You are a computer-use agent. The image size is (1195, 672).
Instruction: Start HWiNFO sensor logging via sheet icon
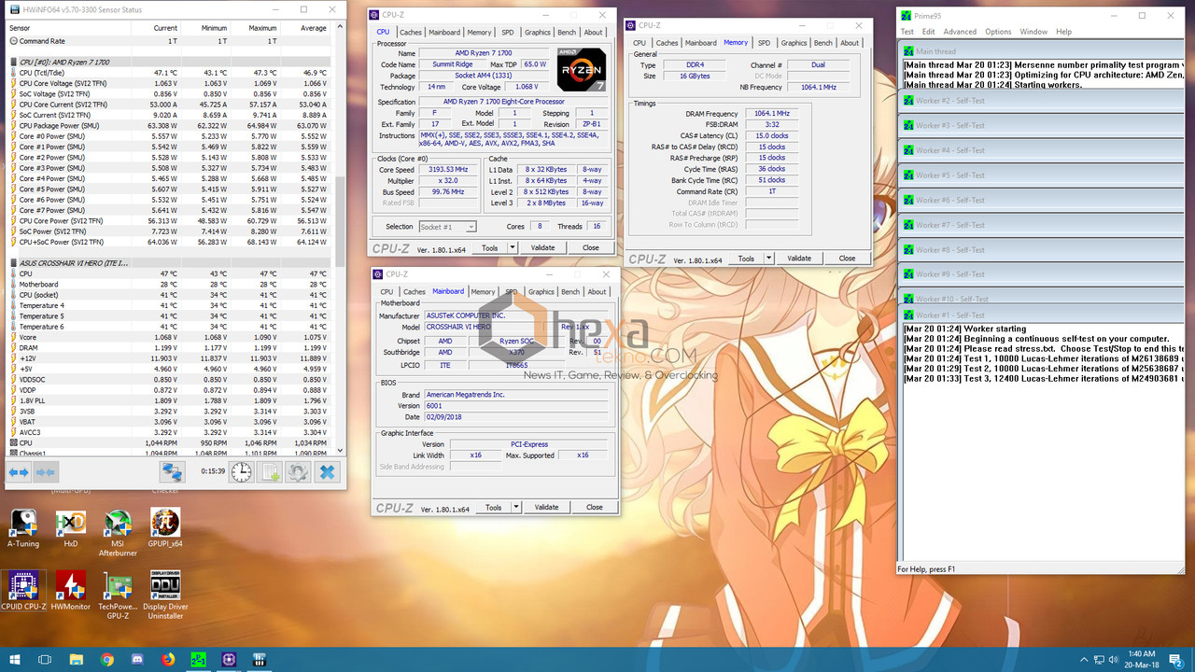coord(270,472)
